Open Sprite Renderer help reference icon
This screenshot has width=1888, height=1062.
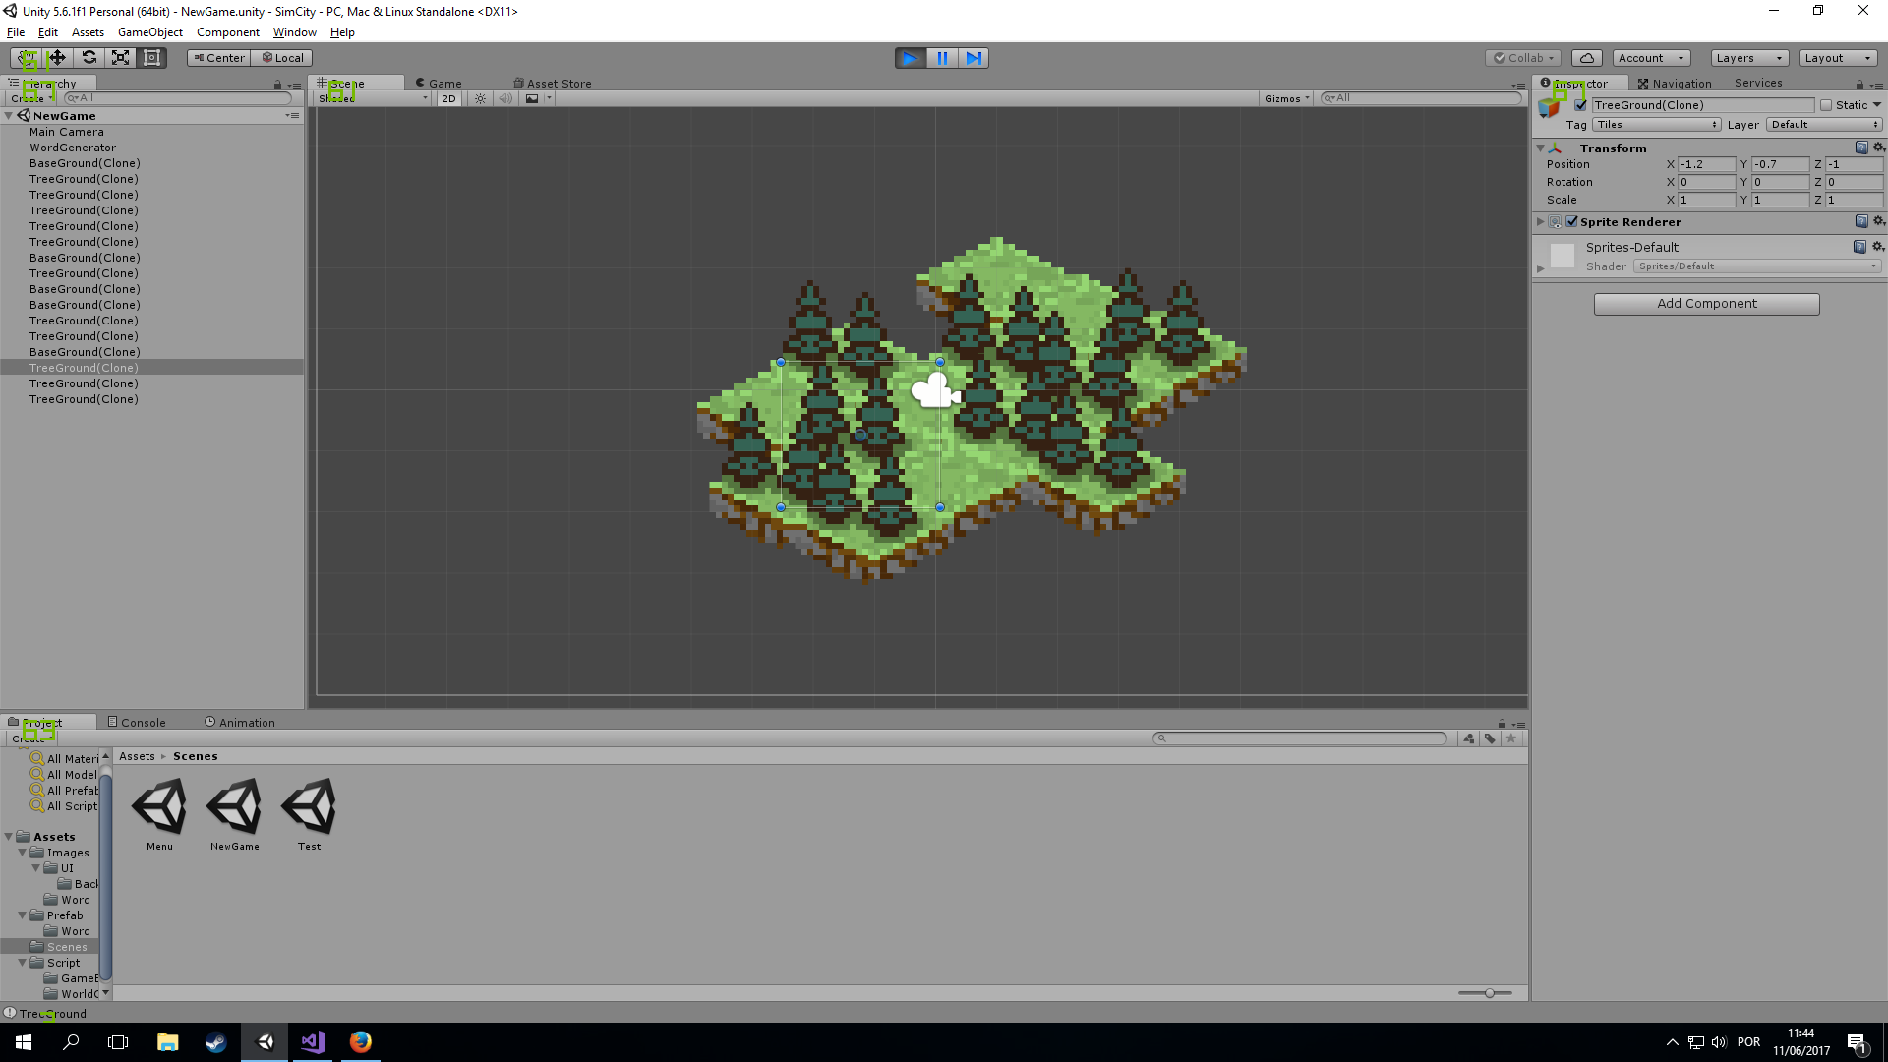1861,221
